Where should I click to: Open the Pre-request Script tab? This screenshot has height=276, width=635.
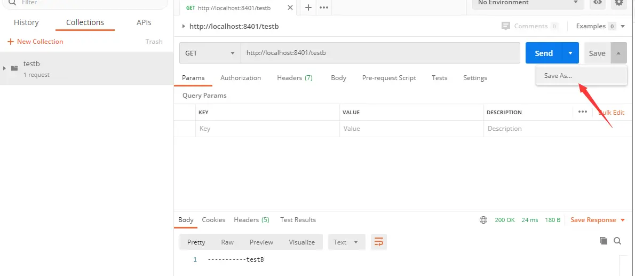point(389,78)
